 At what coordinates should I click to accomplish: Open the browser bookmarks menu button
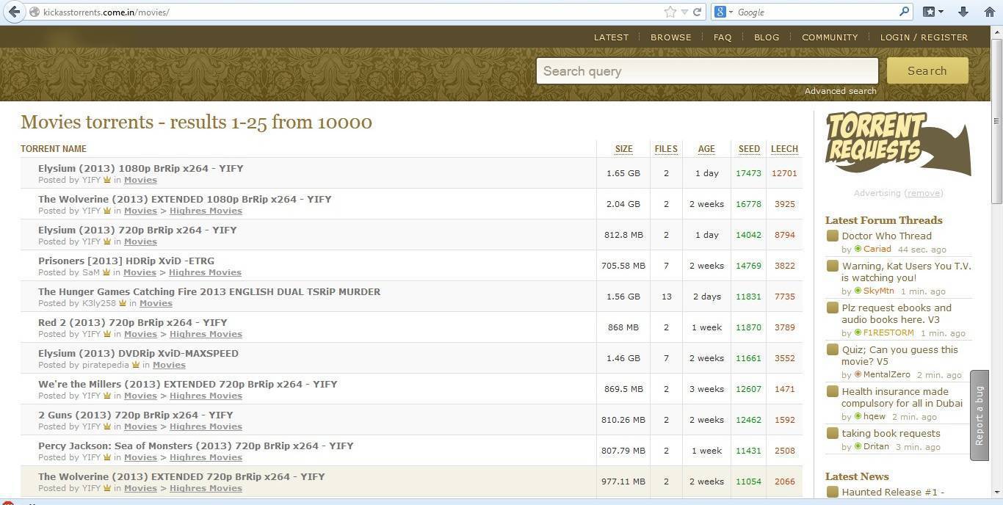point(933,12)
